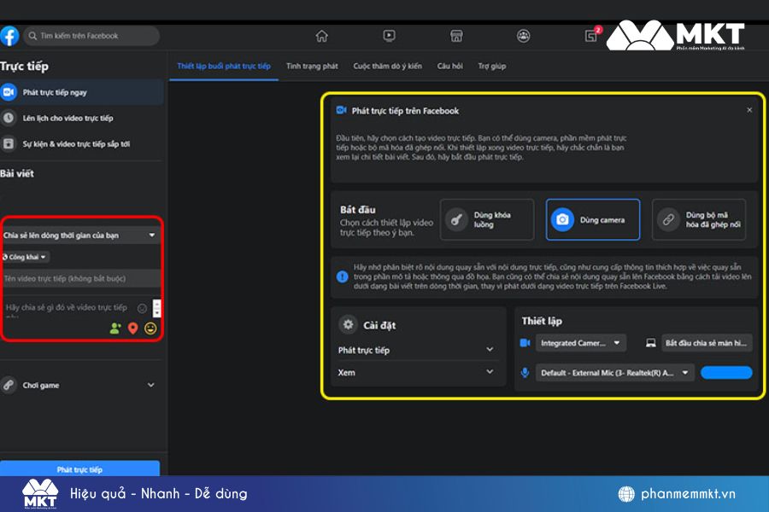Open Default External Mic dropdown
Screen dimensions: 769x512
click(615, 373)
